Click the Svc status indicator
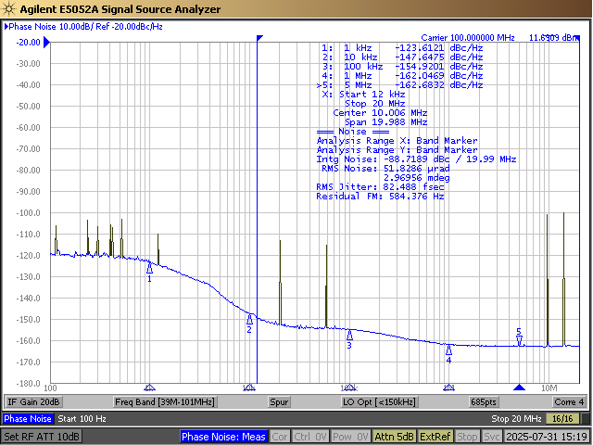 (492, 437)
